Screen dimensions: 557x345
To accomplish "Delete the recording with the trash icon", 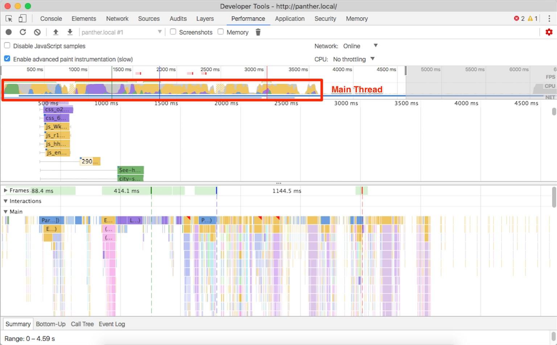I will coord(258,32).
